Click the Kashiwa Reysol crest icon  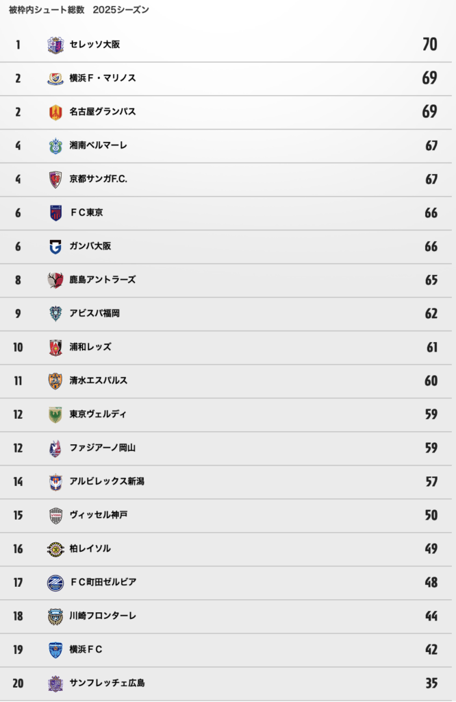click(55, 549)
